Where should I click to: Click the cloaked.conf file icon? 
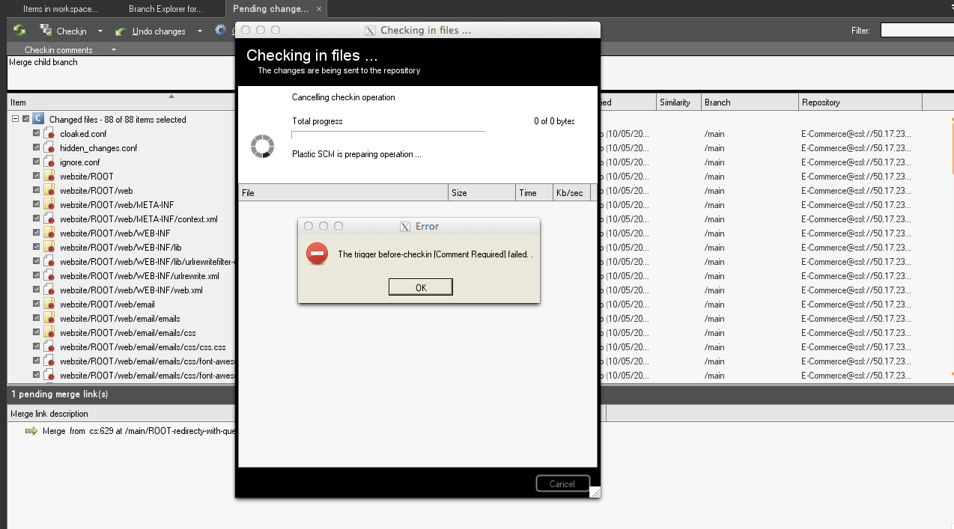point(49,133)
